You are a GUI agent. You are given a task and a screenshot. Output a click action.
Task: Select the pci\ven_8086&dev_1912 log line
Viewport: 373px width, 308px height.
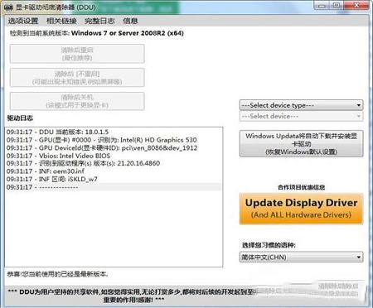[114, 148]
